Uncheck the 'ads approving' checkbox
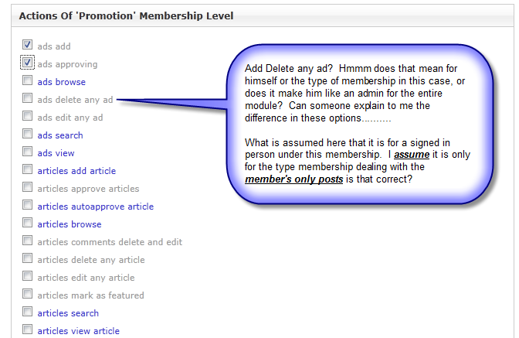The height and width of the screenshot is (338, 519). (28, 63)
